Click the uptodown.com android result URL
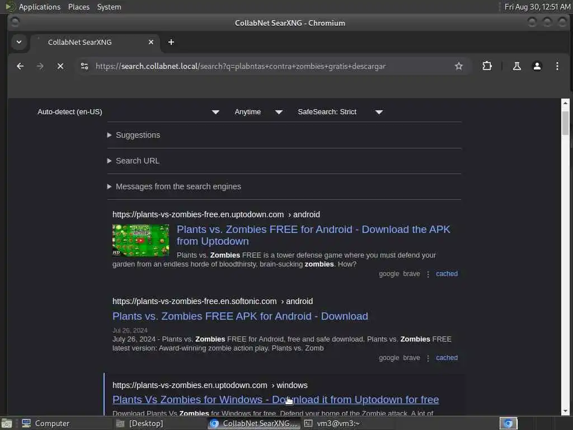573x430 pixels. 216,214
